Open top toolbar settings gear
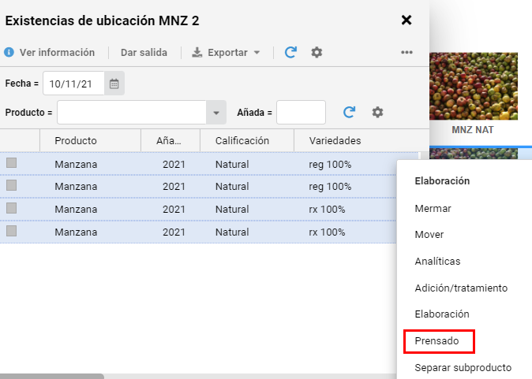This screenshot has height=379, width=532. [x=317, y=52]
